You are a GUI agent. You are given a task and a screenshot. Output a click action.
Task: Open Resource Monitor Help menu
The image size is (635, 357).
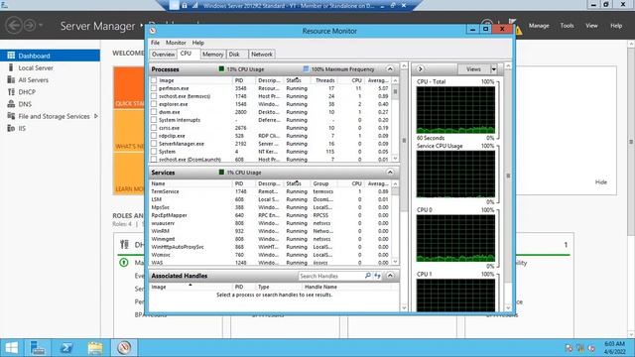198,43
